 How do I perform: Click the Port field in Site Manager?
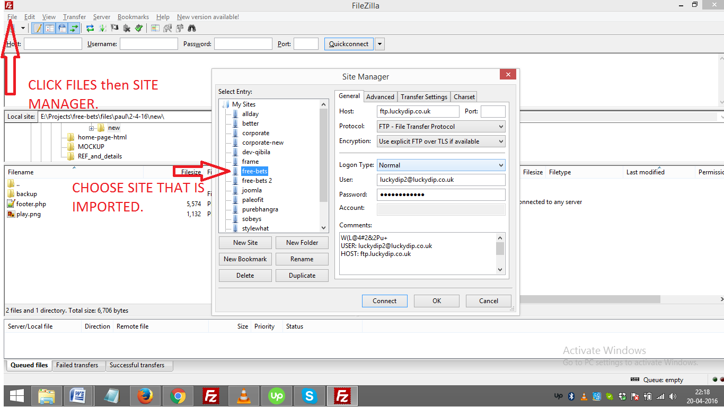[493, 111]
